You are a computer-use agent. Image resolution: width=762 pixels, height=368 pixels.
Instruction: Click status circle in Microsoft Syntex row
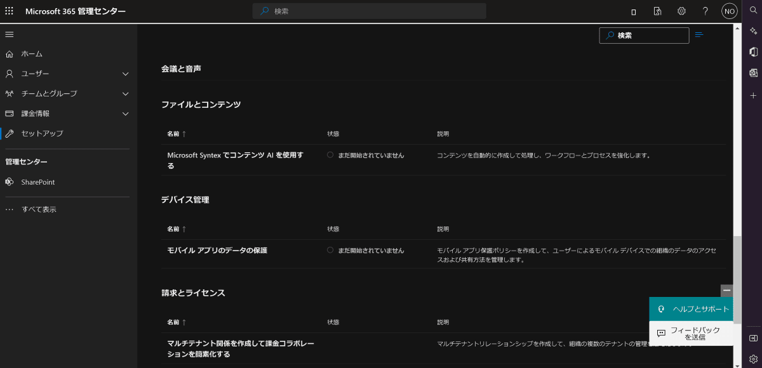330,155
